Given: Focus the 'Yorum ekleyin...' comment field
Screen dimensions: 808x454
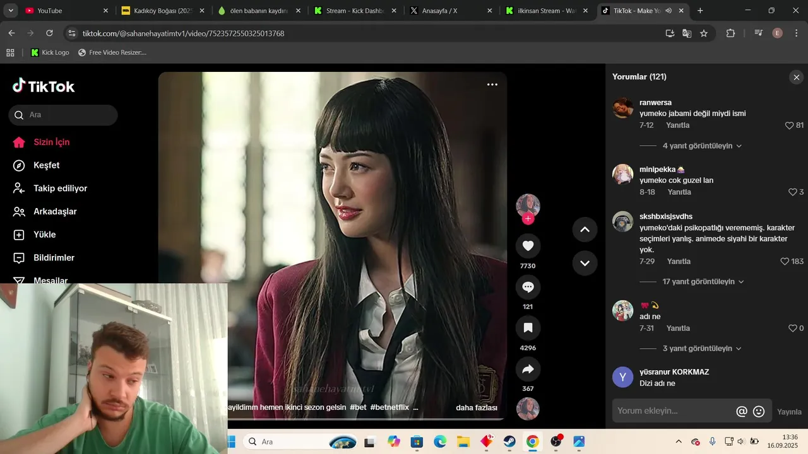Looking at the screenshot, I should tap(673, 411).
